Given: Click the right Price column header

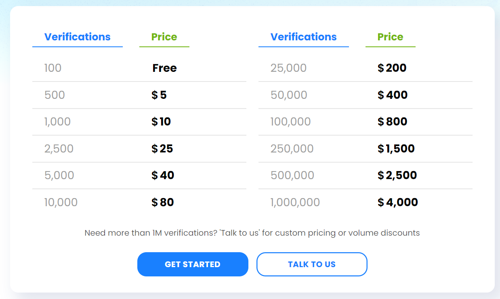Looking at the screenshot, I should click(390, 37).
